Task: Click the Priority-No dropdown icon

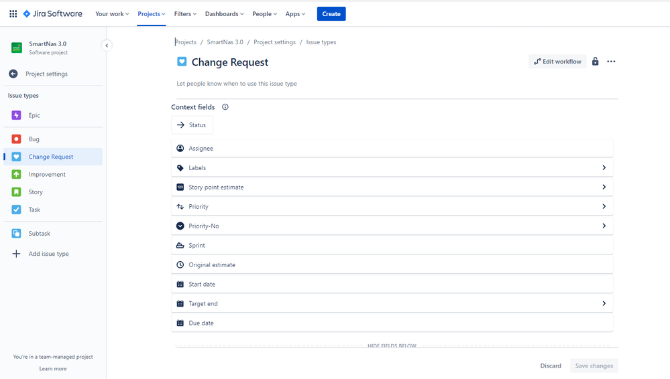Action: coord(180,226)
